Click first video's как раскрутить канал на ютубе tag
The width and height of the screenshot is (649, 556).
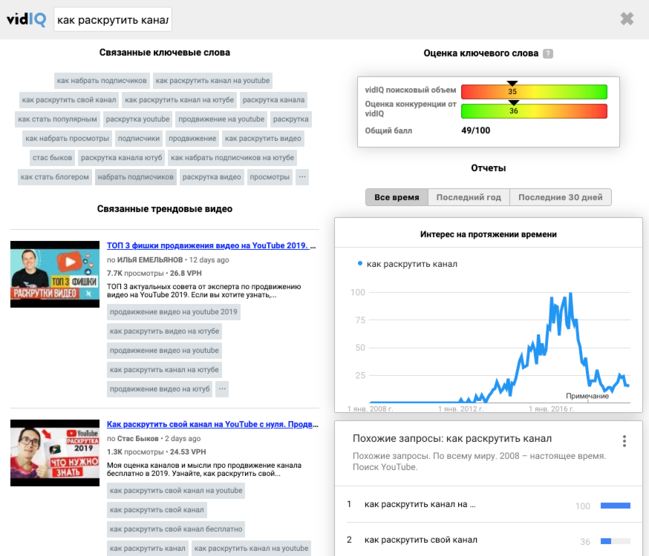[x=164, y=370]
